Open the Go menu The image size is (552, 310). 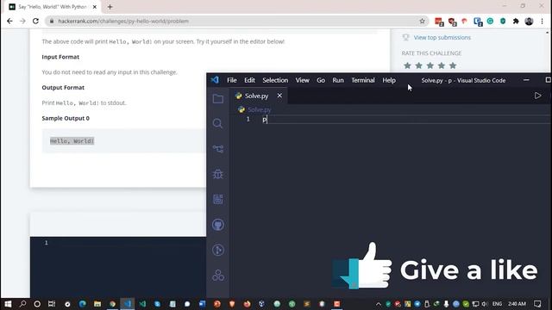click(x=321, y=80)
